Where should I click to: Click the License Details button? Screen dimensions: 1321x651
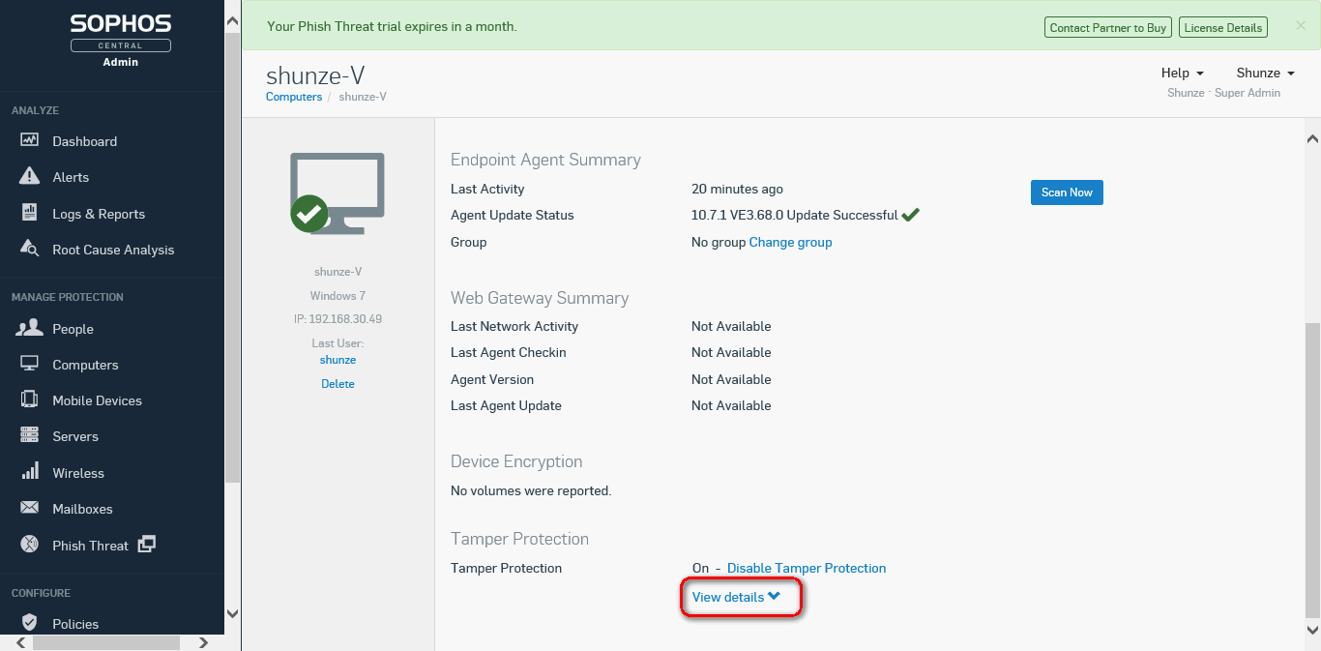click(1223, 28)
